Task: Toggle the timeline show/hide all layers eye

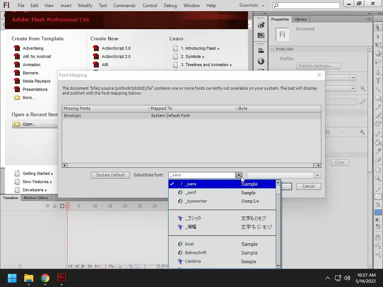Action: 48,206
